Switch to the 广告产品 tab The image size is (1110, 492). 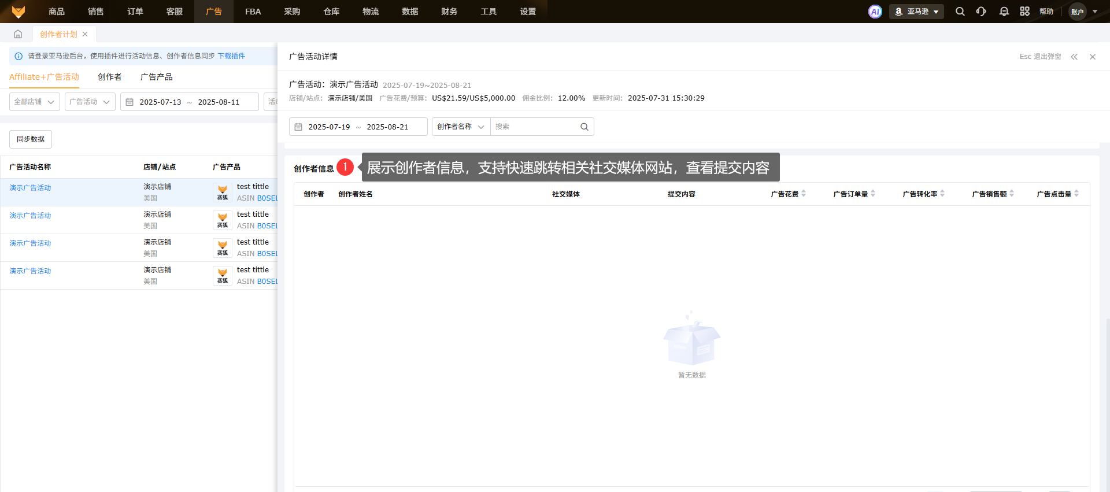[157, 77]
